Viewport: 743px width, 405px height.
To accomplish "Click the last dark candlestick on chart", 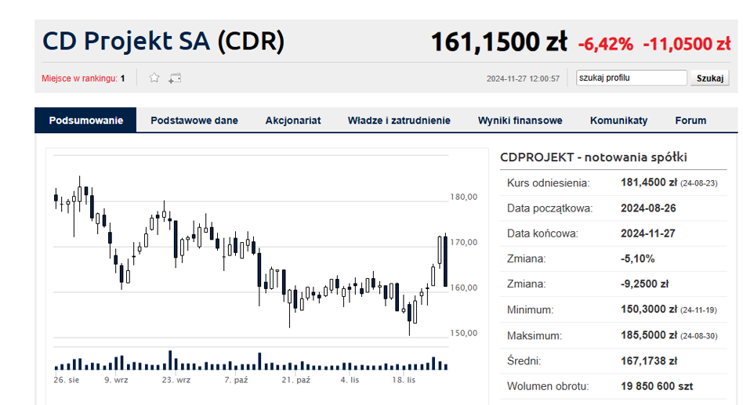I will click(x=445, y=261).
